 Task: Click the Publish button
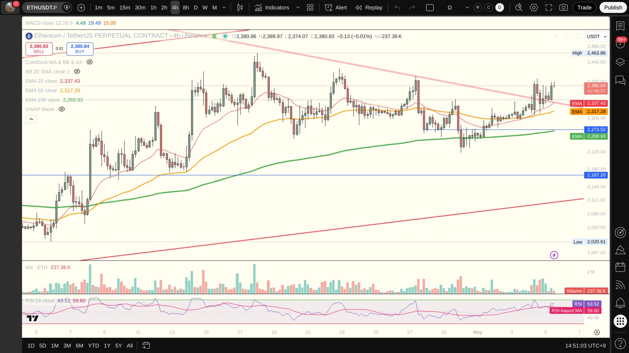pos(613,7)
